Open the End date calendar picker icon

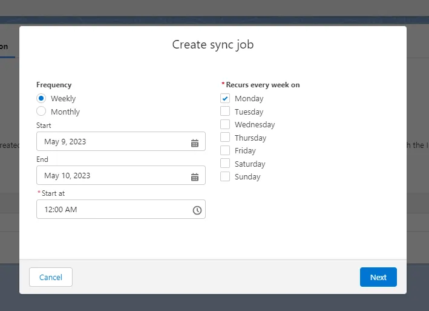(x=195, y=176)
